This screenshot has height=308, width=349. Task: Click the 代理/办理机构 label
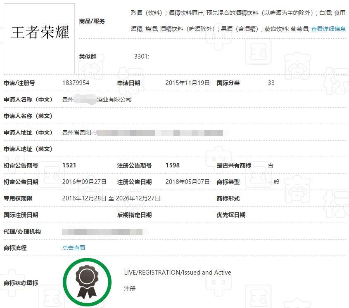22,232
